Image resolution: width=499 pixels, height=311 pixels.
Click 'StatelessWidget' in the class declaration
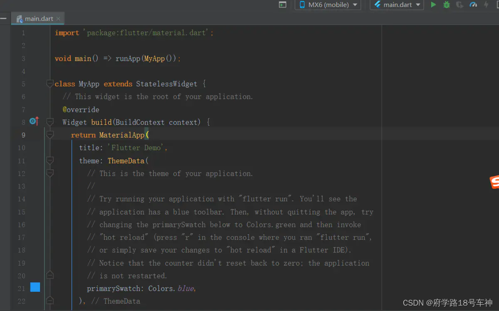click(x=167, y=84)
